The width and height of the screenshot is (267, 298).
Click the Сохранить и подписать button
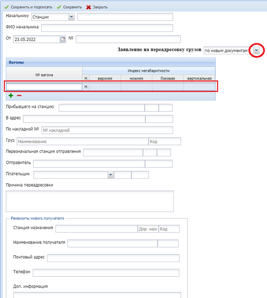tap(28, 7)
